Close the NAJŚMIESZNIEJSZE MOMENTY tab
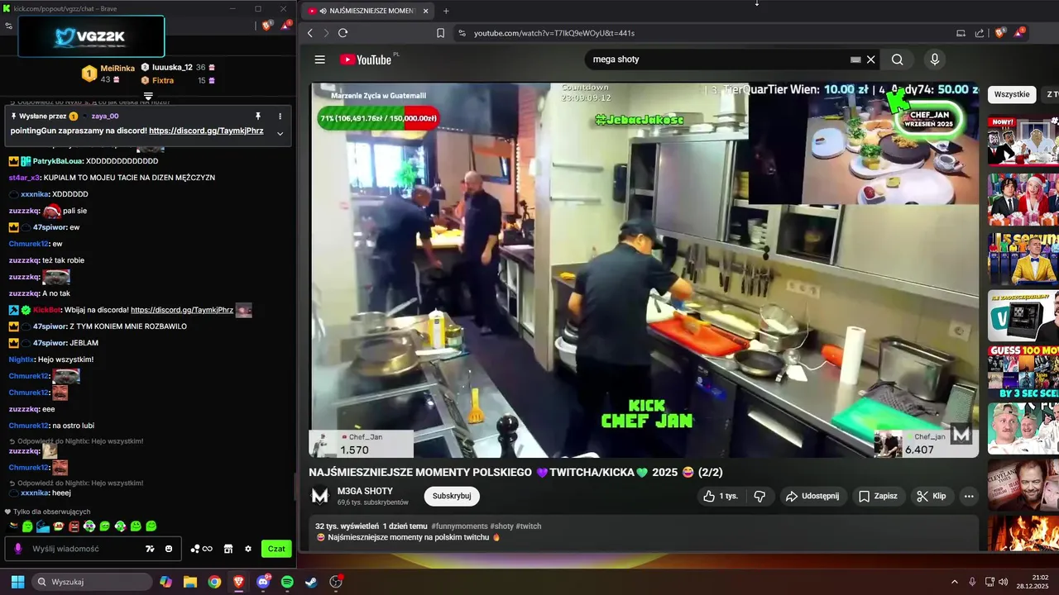 (x=425, y=11)
